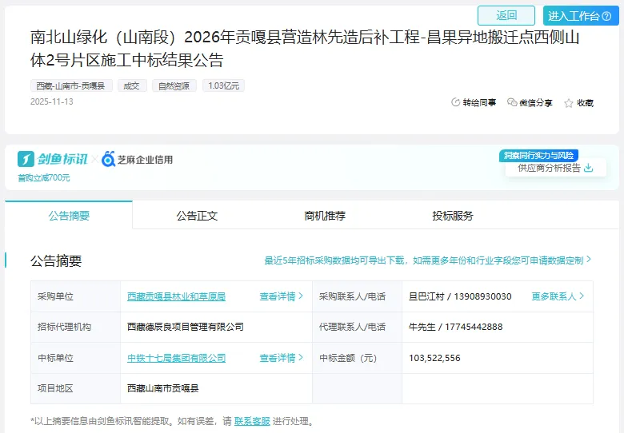
Task: Click the 联系客服 link
Action: [251, 421]
